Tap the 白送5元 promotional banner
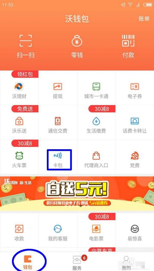The height and width of the screenshot is (271, 154). (x=77, y=193)
